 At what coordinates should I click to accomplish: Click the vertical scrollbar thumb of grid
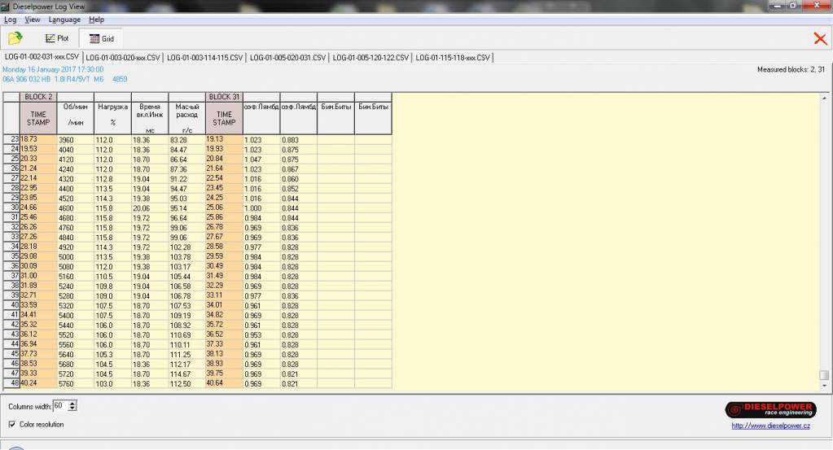[x=824, y=375]
